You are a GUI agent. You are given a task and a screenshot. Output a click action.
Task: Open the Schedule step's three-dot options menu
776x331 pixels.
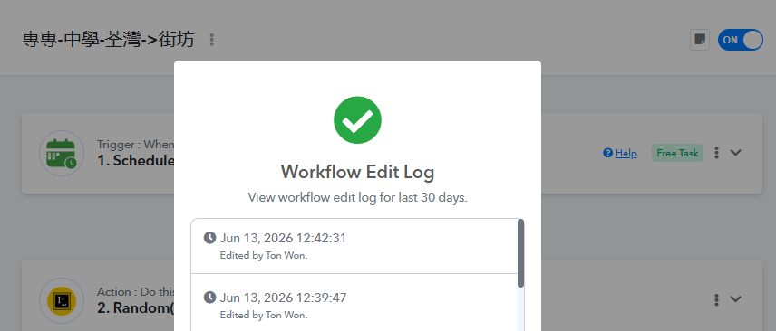pyautogui.click(x=716, y=153)
